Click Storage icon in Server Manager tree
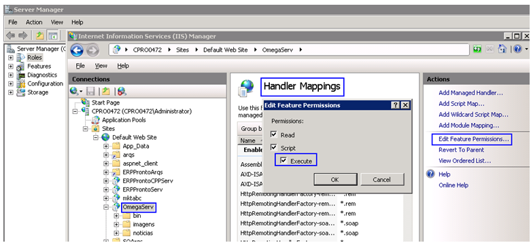 click(x=20, y=92)
